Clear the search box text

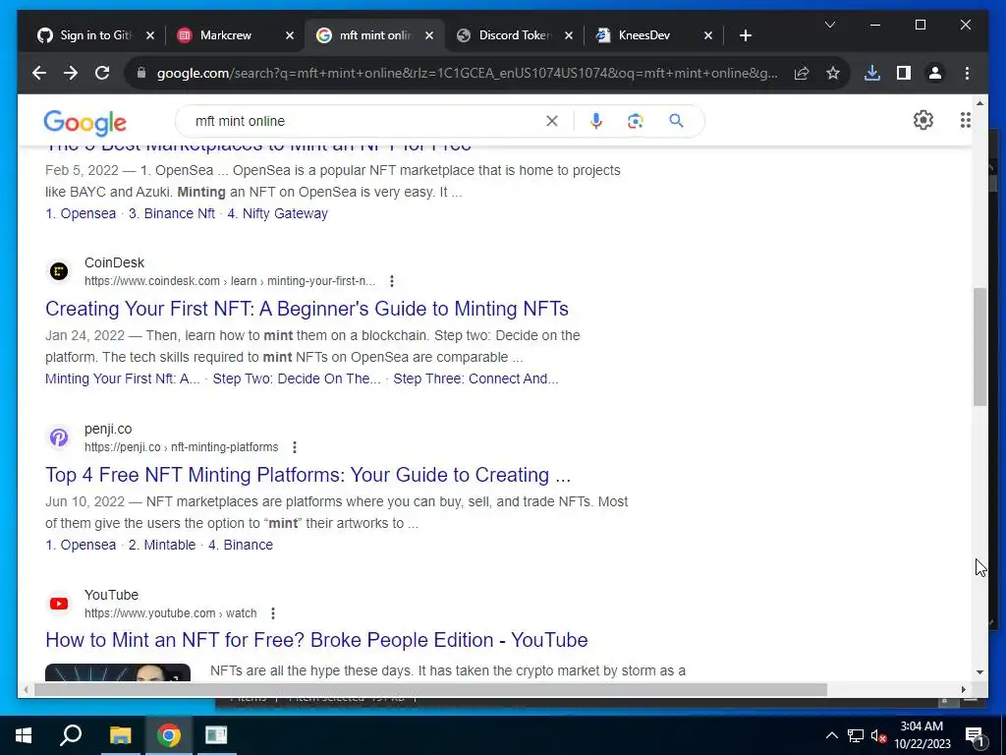pyautogui.click(x=552, y=121)
